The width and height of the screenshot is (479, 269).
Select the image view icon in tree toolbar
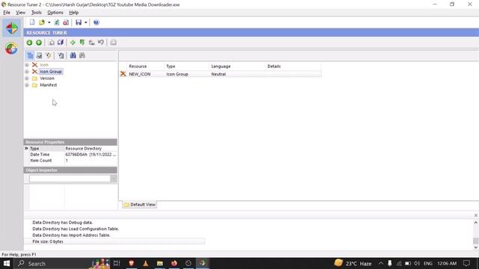point(39,55)
